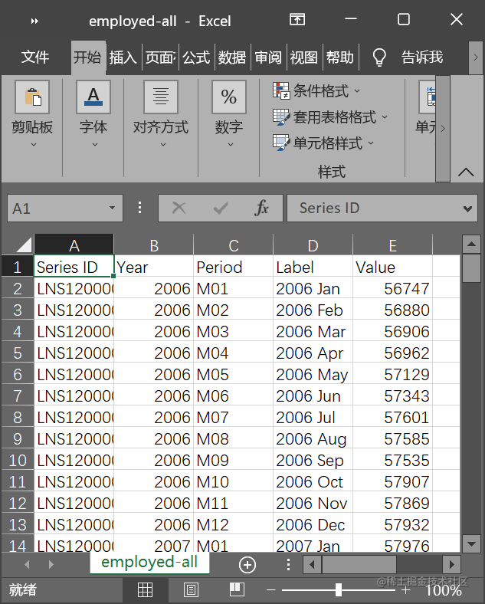Expand the Clipboard (剪贴板) group dropdown arrow
This screenshot has width=485, height=604.
point(34,145)
